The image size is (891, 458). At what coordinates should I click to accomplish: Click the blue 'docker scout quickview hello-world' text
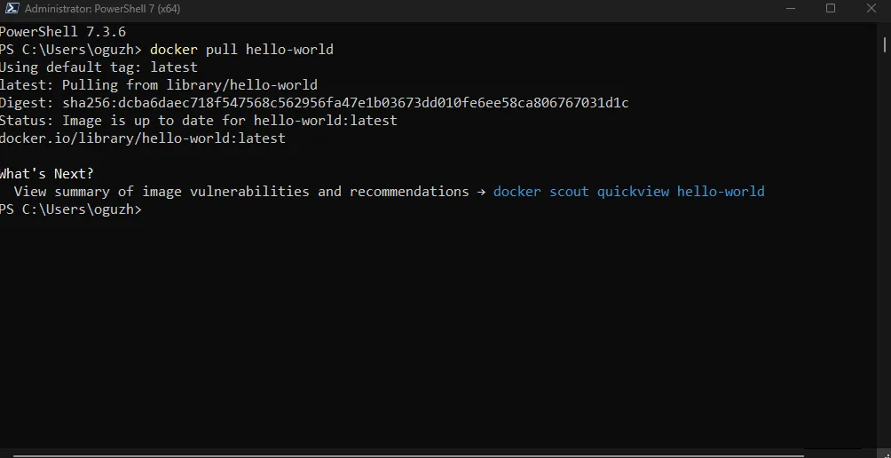coord(628,192)
